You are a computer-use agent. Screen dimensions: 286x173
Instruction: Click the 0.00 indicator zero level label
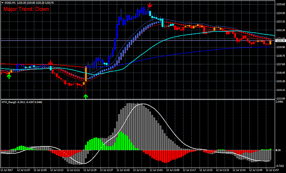pos(278,150)
